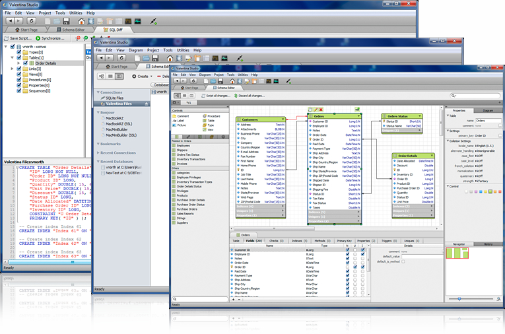
Task: Click the Refresh button in front window toolbar
Action: point(193,81)
